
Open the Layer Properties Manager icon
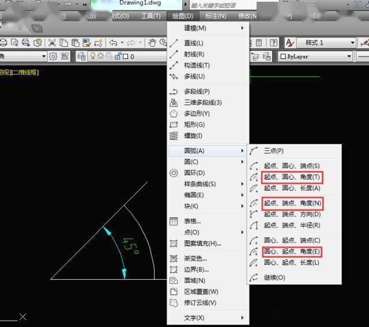coord(81,57)
